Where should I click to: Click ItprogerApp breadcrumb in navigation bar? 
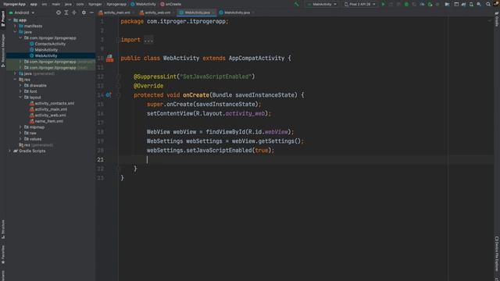(x=14, y=4)
